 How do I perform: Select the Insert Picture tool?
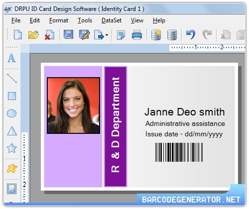pos(11,189)
